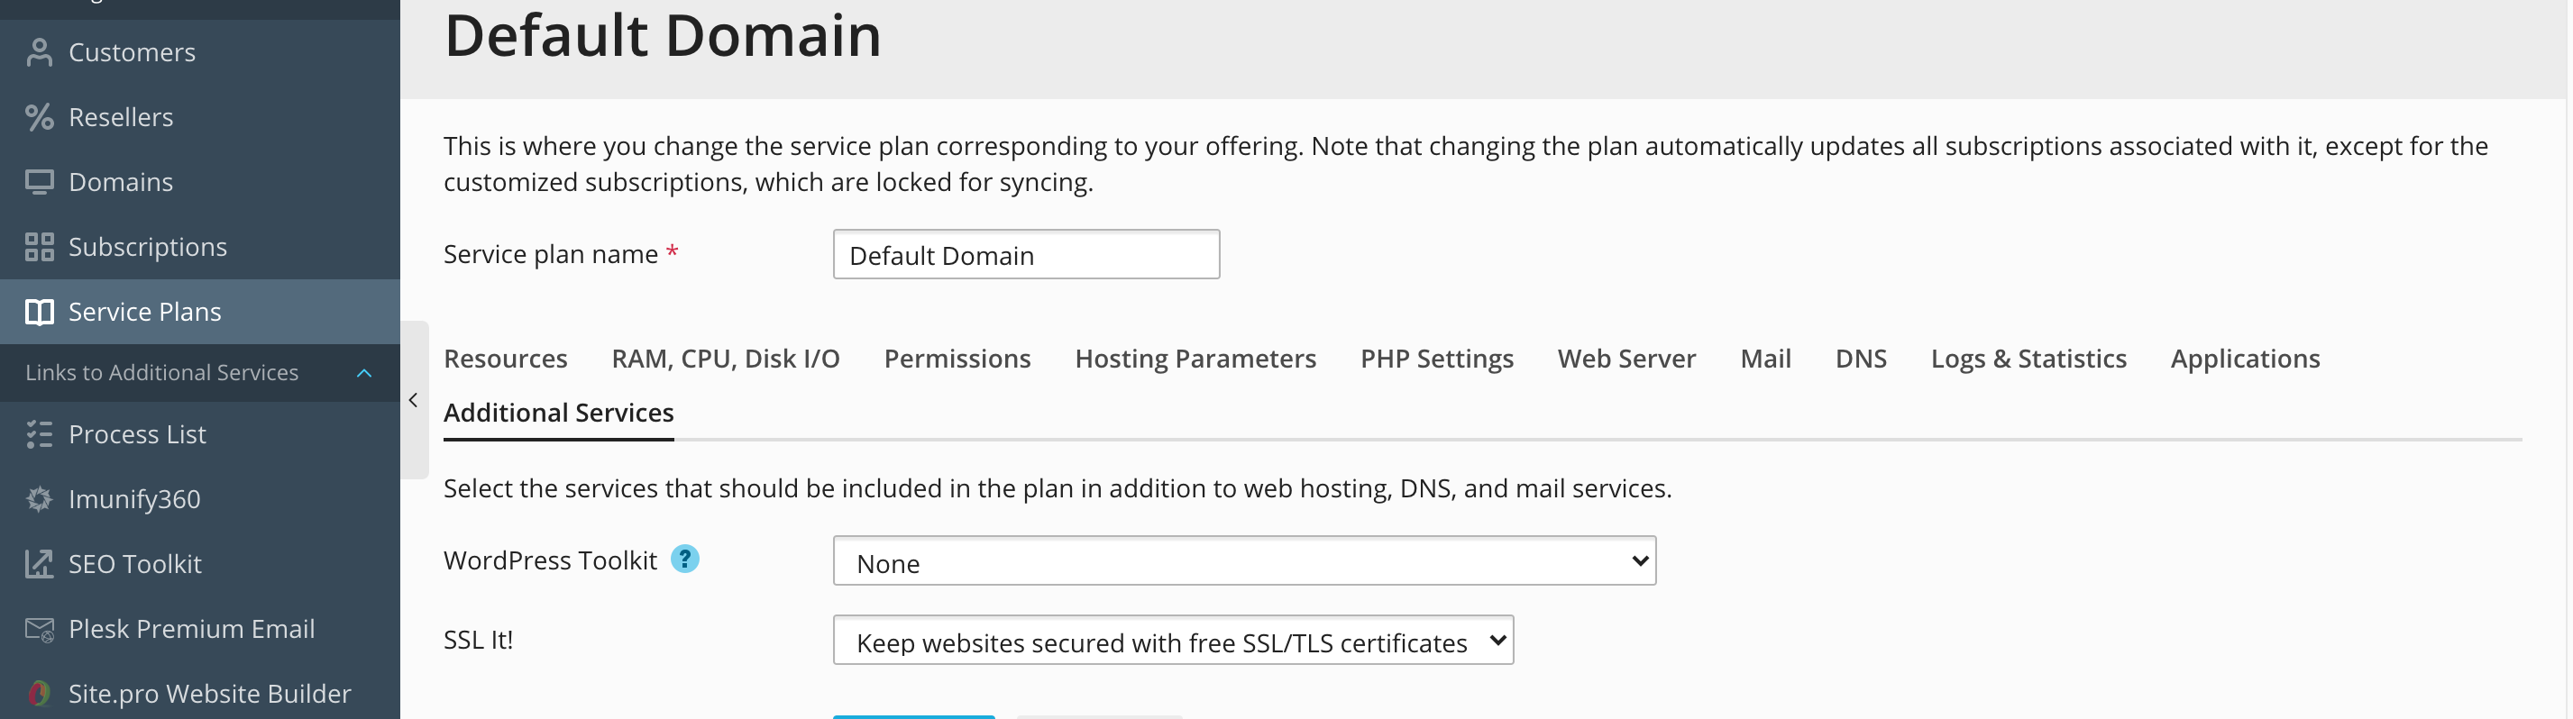This screenshot has width=2573, height=719.
Task: Click the Service plan name field
Action: 1026,255
